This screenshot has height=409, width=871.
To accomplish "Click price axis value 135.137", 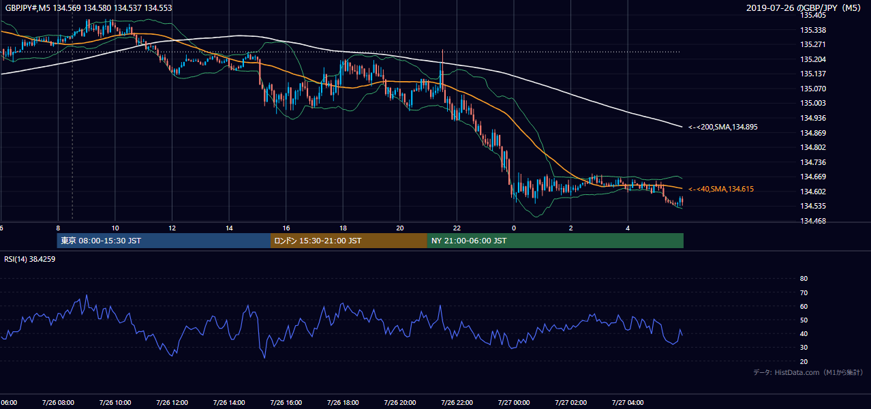I will click(813, 74).
